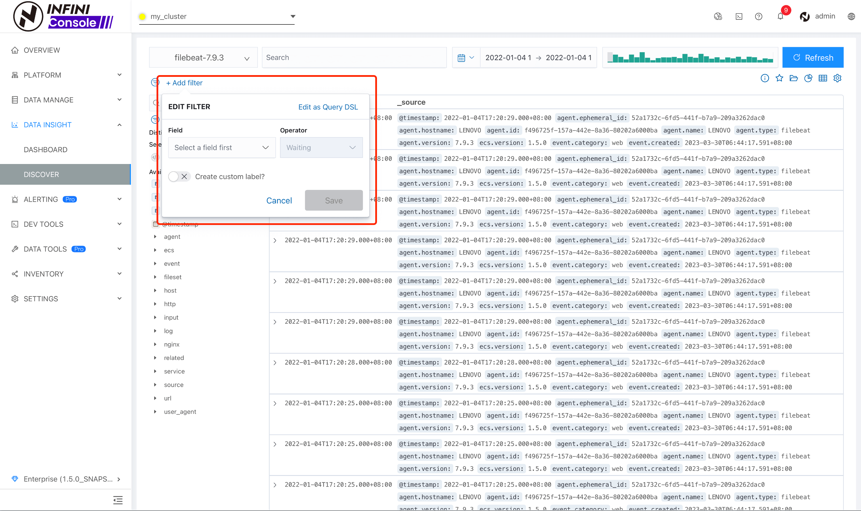Click the Refresh button
Viewport: 861px width, 511px height.
[813, 58]
